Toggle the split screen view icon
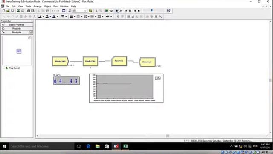The height and width of the screenshot is (154, 273). [x=64, y=11]
